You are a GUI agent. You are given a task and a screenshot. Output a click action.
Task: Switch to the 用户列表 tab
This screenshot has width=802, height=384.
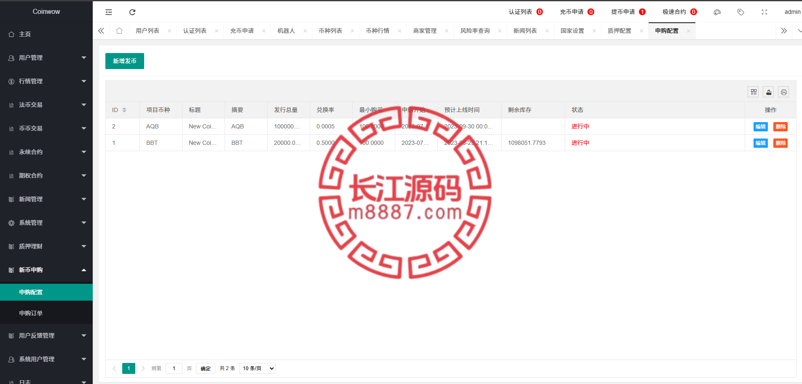(x=148, y=31)
